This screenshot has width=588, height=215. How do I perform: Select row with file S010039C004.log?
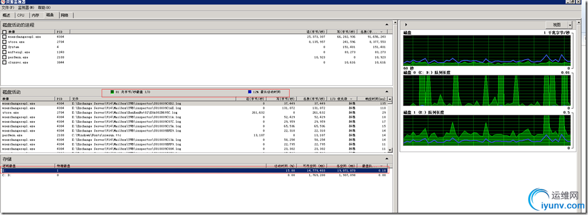pyautogui.click(x=194, y=149)
